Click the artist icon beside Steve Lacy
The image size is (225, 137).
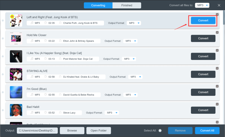[x=60, y=112]
